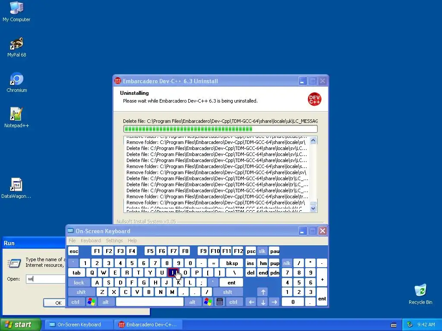Image resolution: width=442 pixels, height=331 pixels.
Task: Click the uninstall progress bar
Action: coord(221,129)
